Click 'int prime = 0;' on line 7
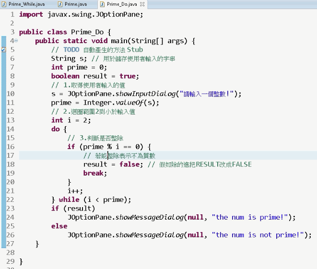 tap(79, 68)
